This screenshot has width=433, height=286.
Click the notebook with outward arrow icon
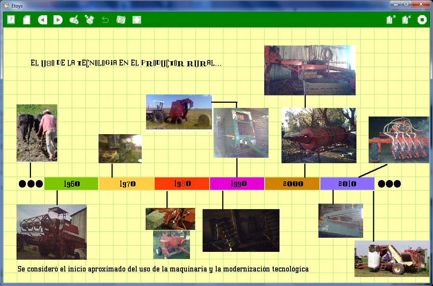pyautogui.click(x=391, y=20)
